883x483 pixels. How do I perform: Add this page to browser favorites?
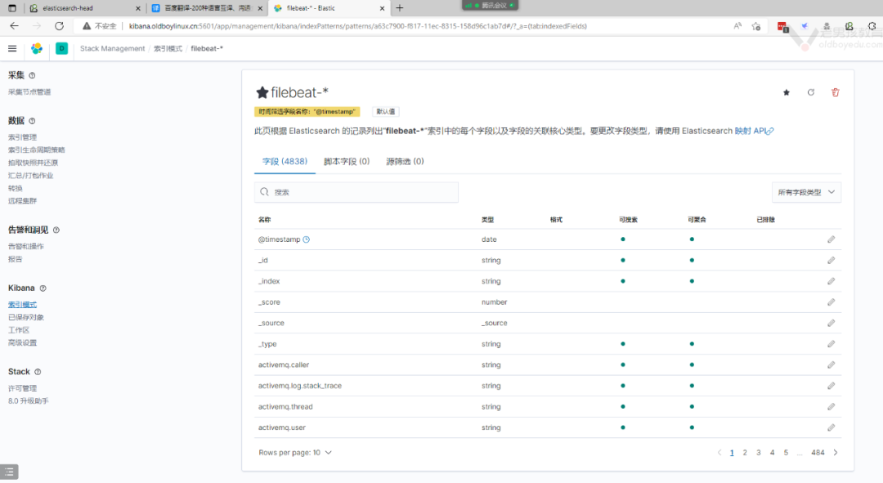coord(755,26)
